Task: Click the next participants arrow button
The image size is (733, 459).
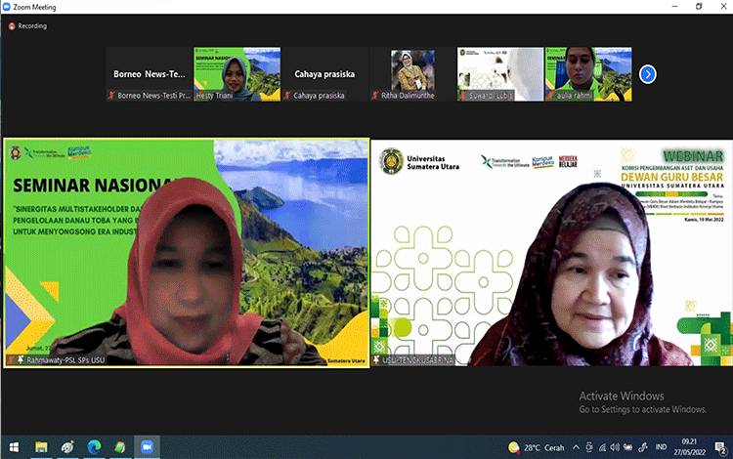Action: pos(647,74)
